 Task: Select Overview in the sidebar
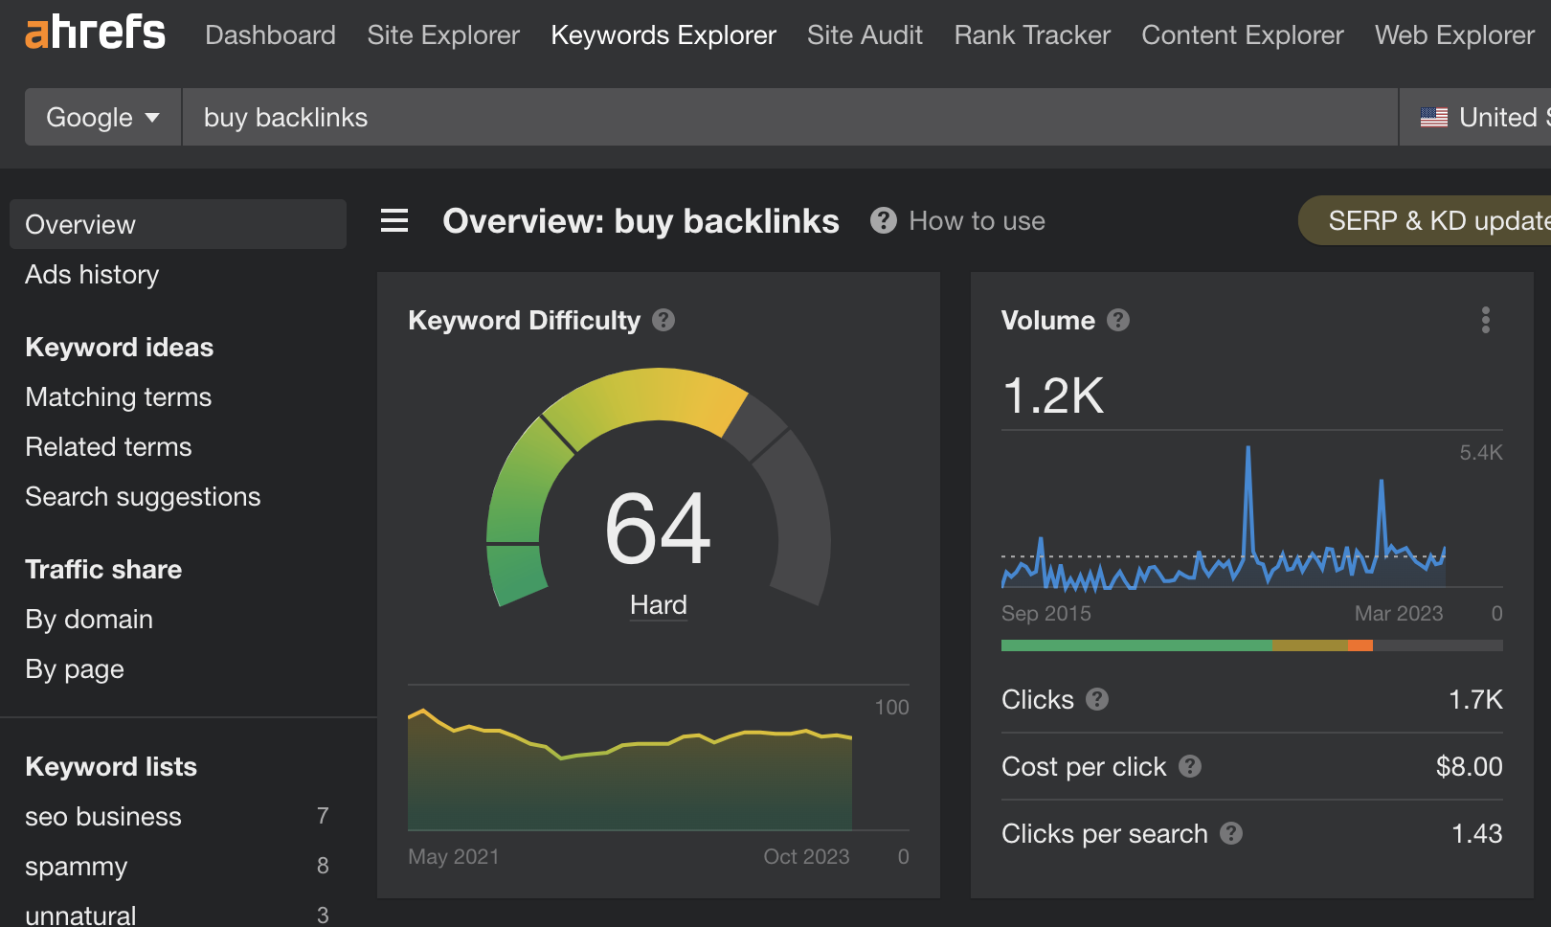[178, 224]
